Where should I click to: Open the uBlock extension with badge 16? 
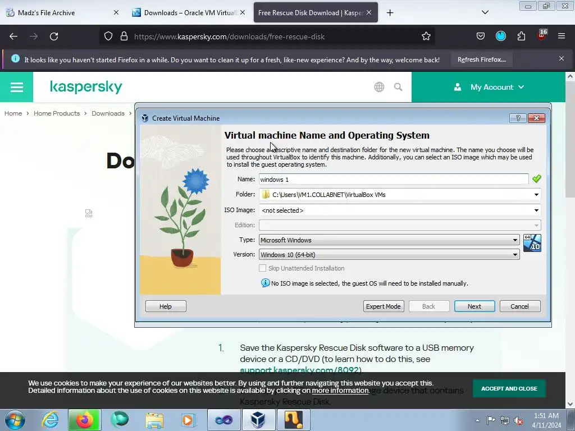pyautogui.click(x=542, y=35)
